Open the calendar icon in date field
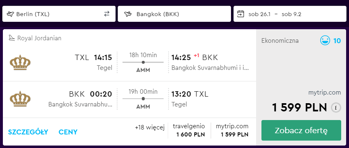This screenshot has width=349, height=148. 241,14
